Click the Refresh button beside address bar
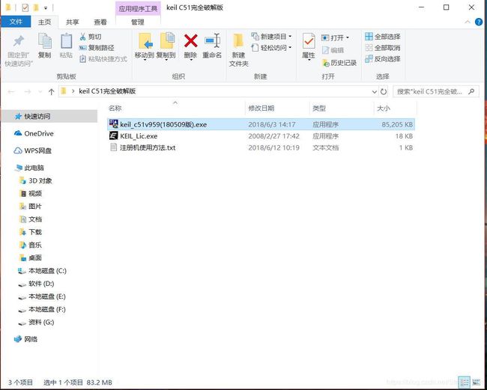Viewport: 487px width, 390px height. click(x=384, y=91)
